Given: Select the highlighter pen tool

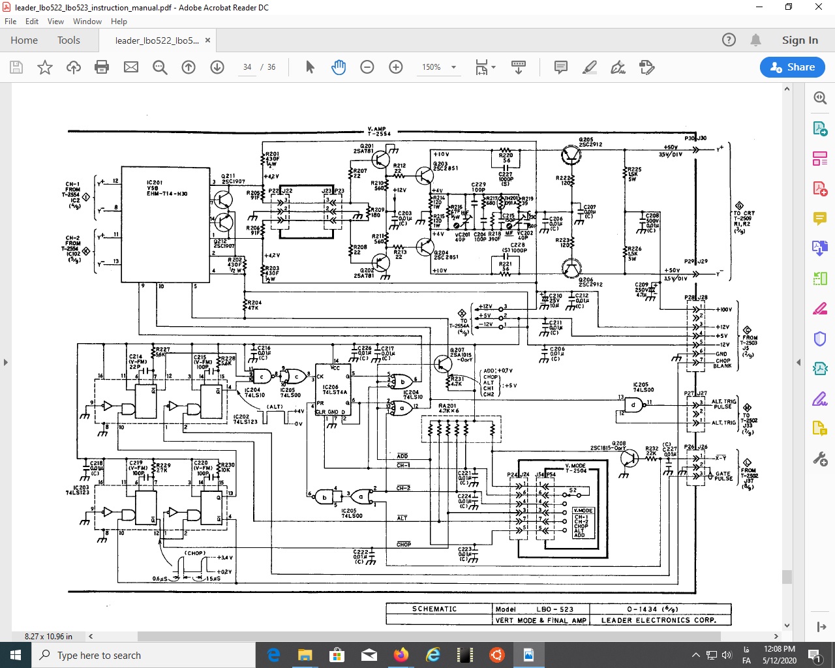Looking at the screenshot, I should click(590, 67).
